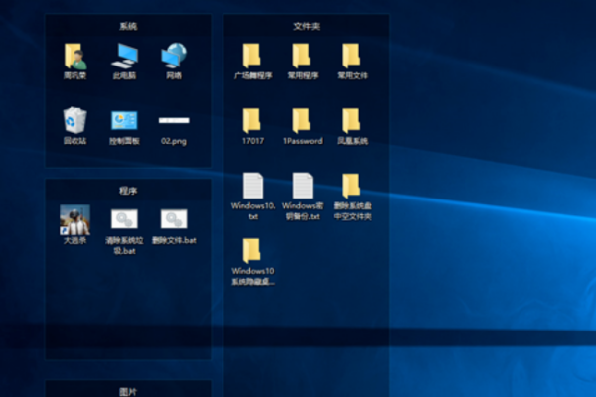Click the 程序 fence title bar

click(x=127, y=190)
